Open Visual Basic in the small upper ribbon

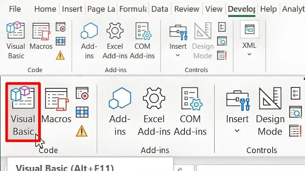tap(16, 40)
